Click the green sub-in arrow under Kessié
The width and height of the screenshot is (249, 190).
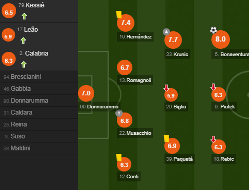pos(24,17)
